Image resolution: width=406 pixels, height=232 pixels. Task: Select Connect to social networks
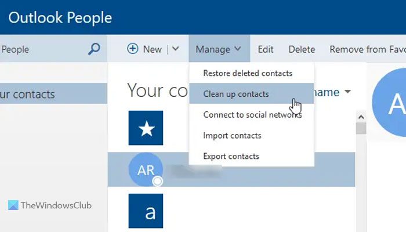pos(251,115)
